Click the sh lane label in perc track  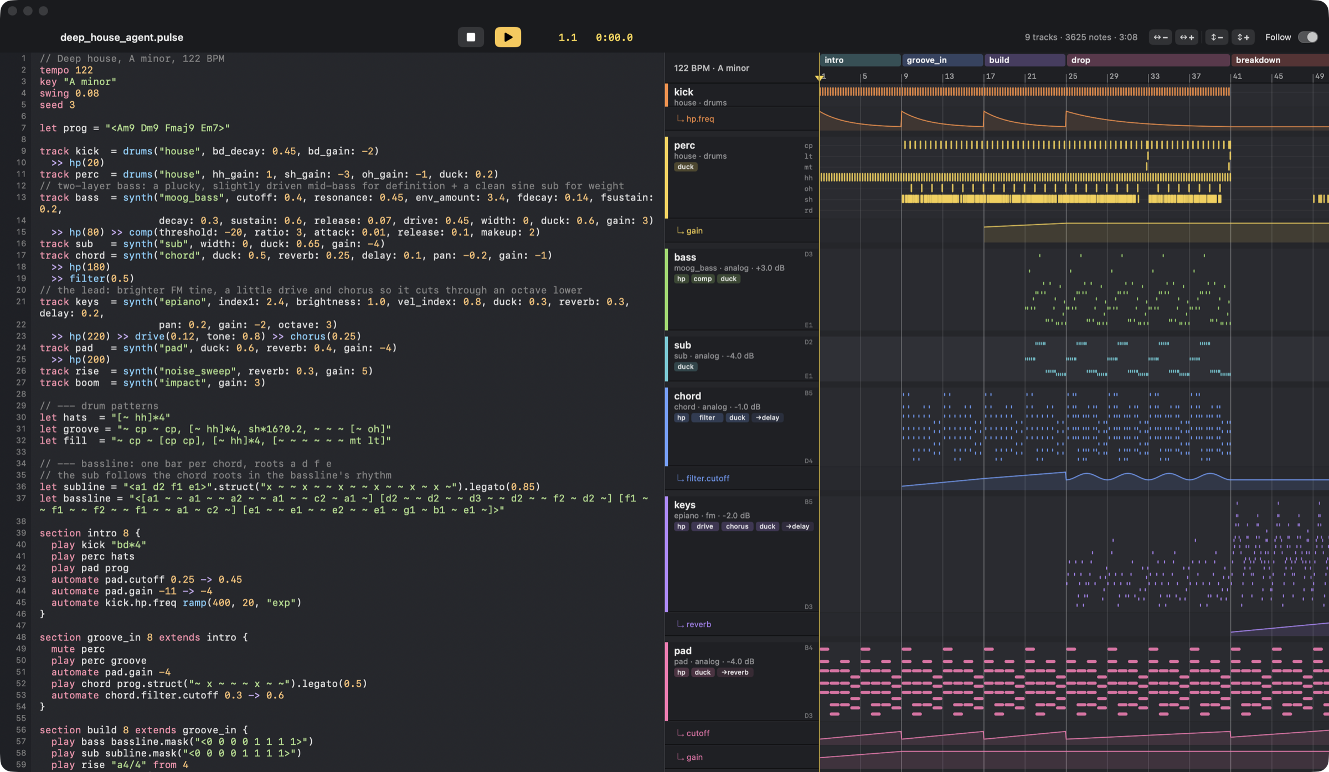pyautogui.click(x=808, y=199)
